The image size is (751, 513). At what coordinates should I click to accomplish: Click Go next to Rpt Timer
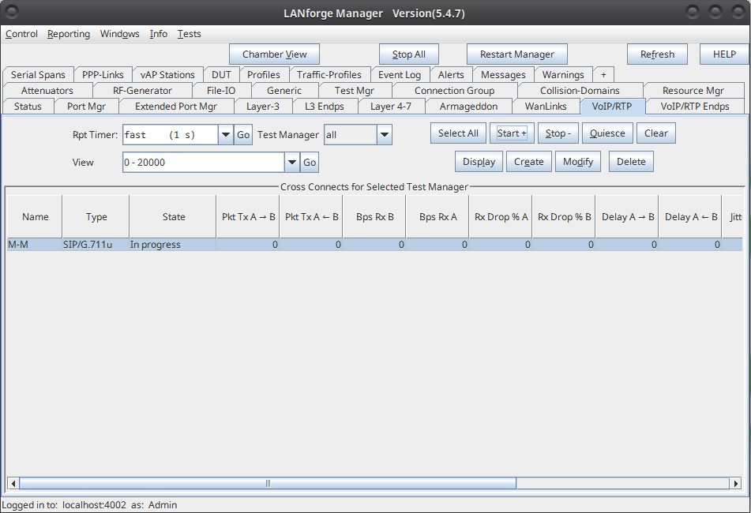click(x=243, y=135)
